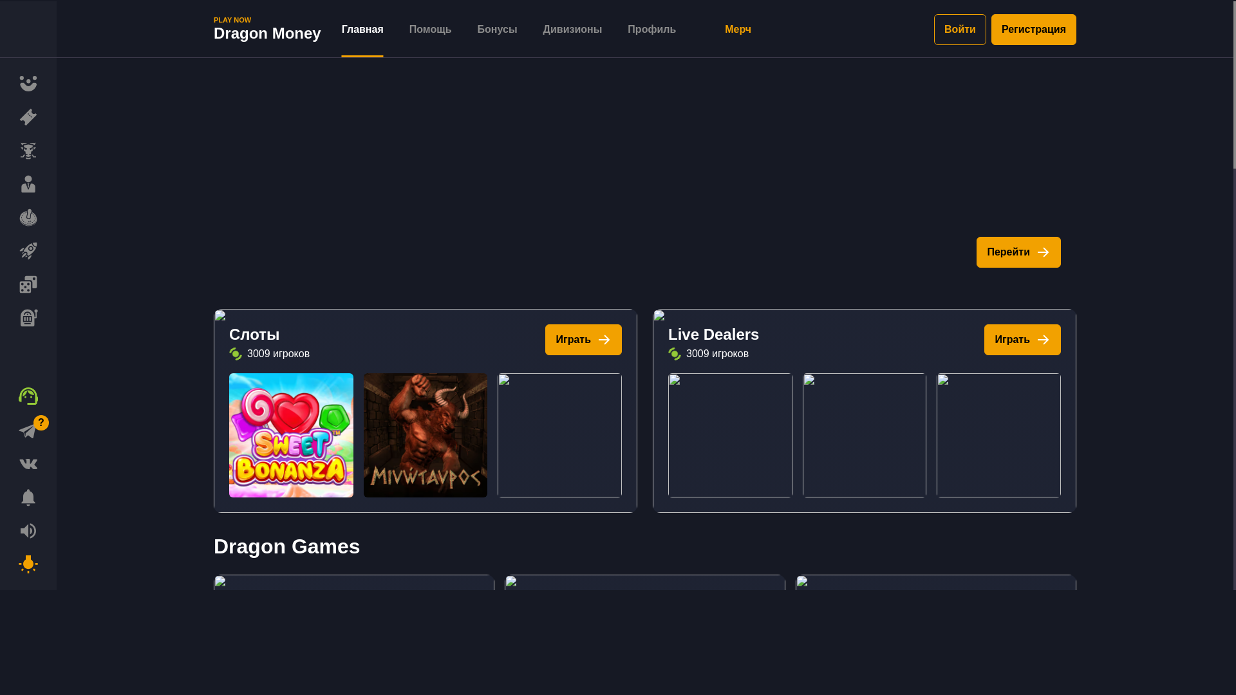
Task: Click the Live Dealers heading
Action: pyautogui.click(x=713, y=335)
